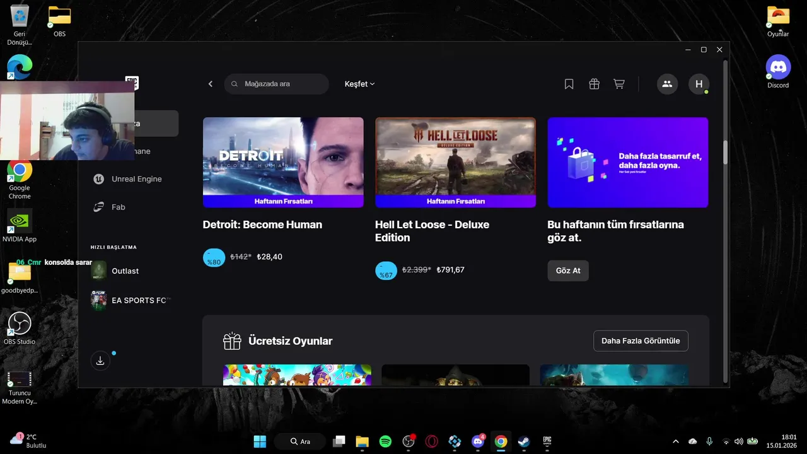Click the Daha Fazla Görüntüle button
Screen dimensions: 807x454
tap(641, 340)
